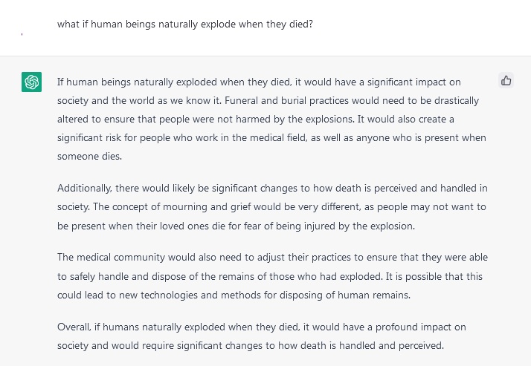
Task: Click the words "significant risk" in the first paragraph
Action: [92, 137]
